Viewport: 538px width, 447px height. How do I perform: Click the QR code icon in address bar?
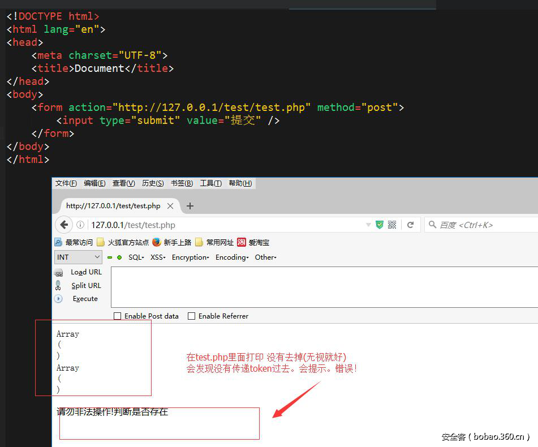pyautogui.click(x=393, y=225)
